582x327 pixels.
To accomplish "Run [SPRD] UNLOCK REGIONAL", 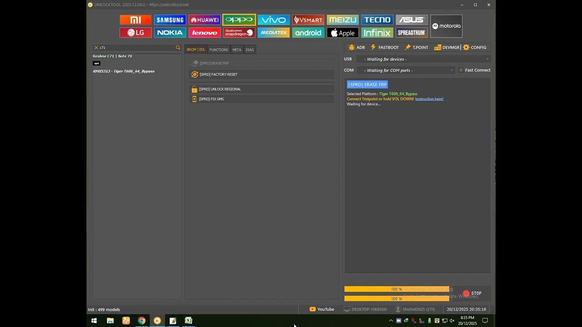I will click(x=262, y=89).
